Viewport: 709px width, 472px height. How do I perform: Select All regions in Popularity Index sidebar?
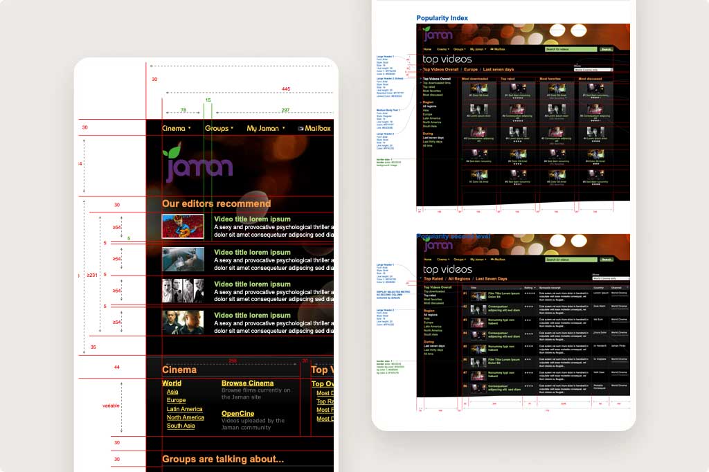pyautogui.click(x=429, y=107)
